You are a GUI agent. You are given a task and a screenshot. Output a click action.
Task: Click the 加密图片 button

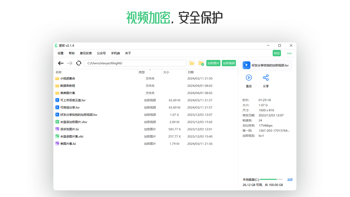tap(213, 63)
